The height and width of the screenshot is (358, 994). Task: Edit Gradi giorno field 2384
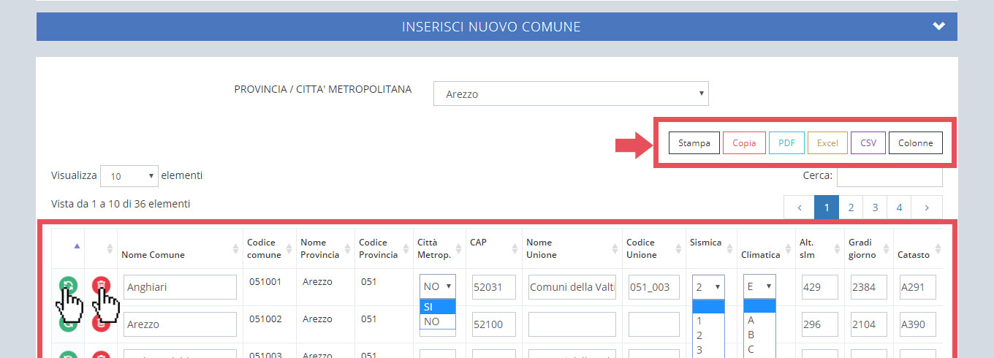pyautogui.click(x=868, y=287)
